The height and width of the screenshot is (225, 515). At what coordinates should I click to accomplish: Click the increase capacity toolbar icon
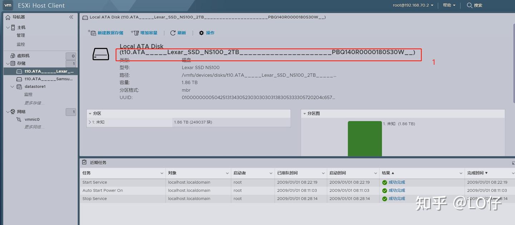[134, 32]
